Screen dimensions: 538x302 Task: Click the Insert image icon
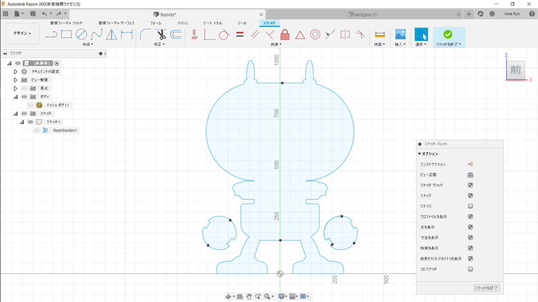point(400,34)
